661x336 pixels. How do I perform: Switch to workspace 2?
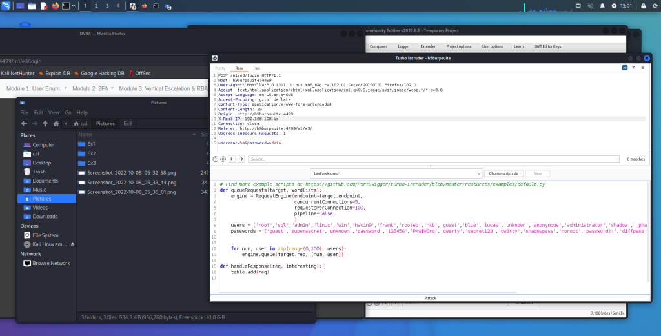(x=96, y=6)
